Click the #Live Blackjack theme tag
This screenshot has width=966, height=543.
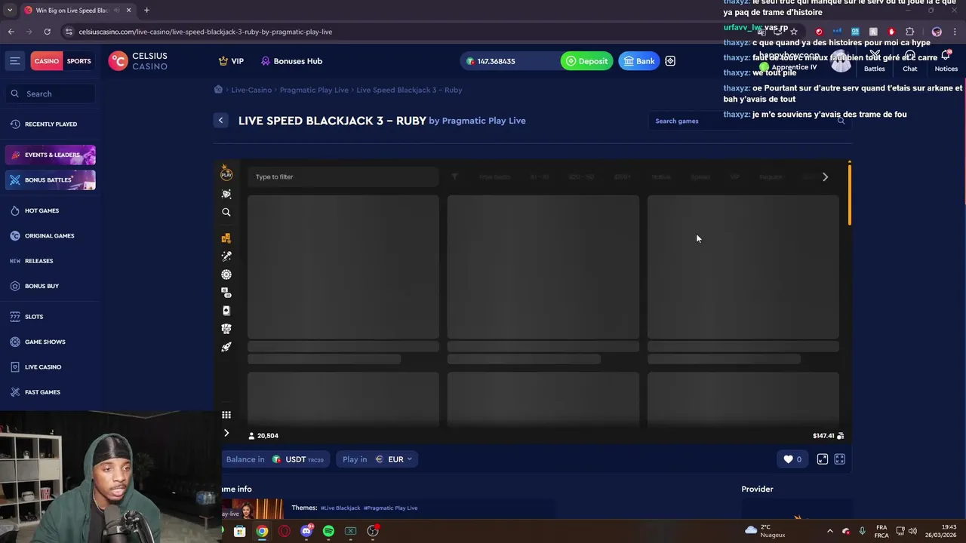[340, 508]
